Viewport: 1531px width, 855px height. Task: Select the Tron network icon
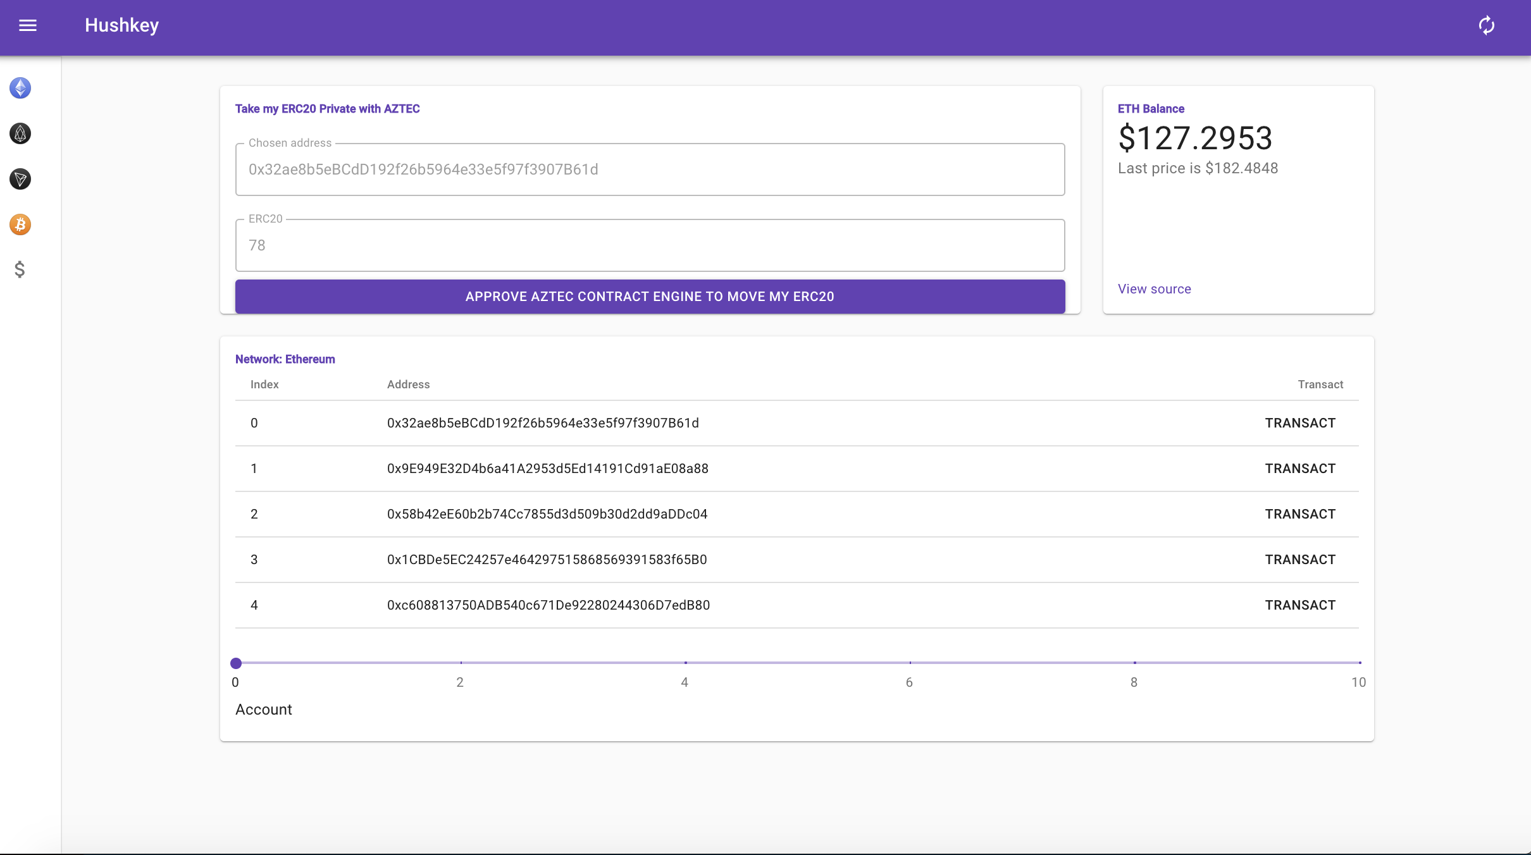tap(20, 179)
